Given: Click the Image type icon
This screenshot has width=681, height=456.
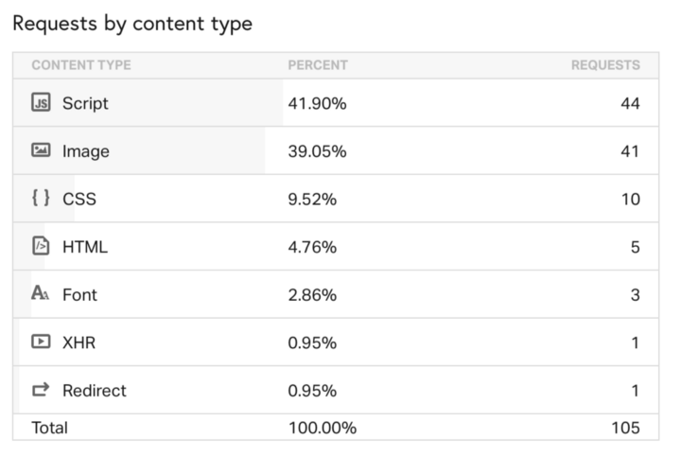Looking at the screenshot, I should pos(41,150).
